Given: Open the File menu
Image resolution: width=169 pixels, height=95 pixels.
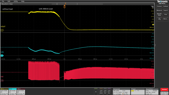Looking at the screenshot, I should [x=3, y=1].
